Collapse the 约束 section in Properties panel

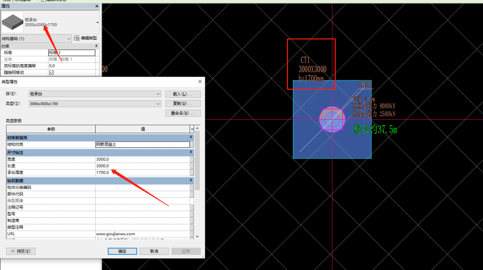[x=97, y=46]
